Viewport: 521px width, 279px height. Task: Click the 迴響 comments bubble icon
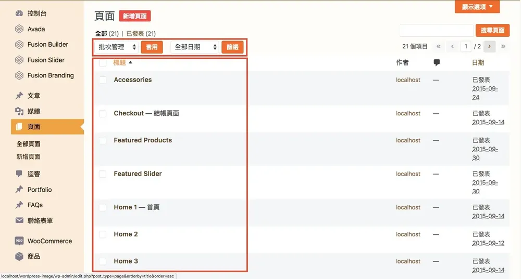(x=19, y=174)
